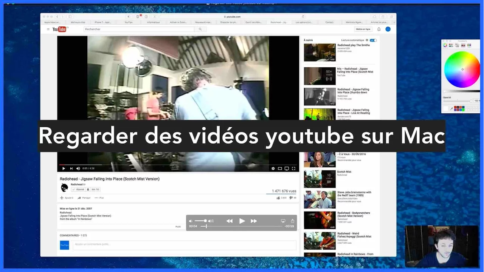
Task: Cast the video from YouTube player
Action: [287, 168]
